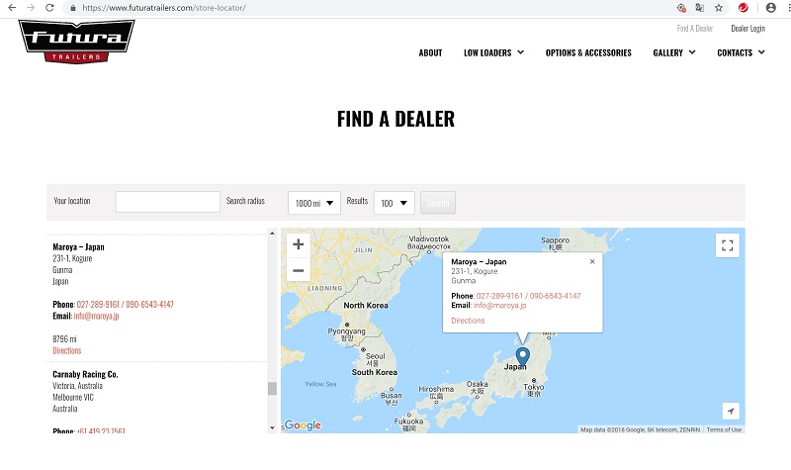Click Directions link under Maroya in list
Screen dimensions: 791x470
67,350
